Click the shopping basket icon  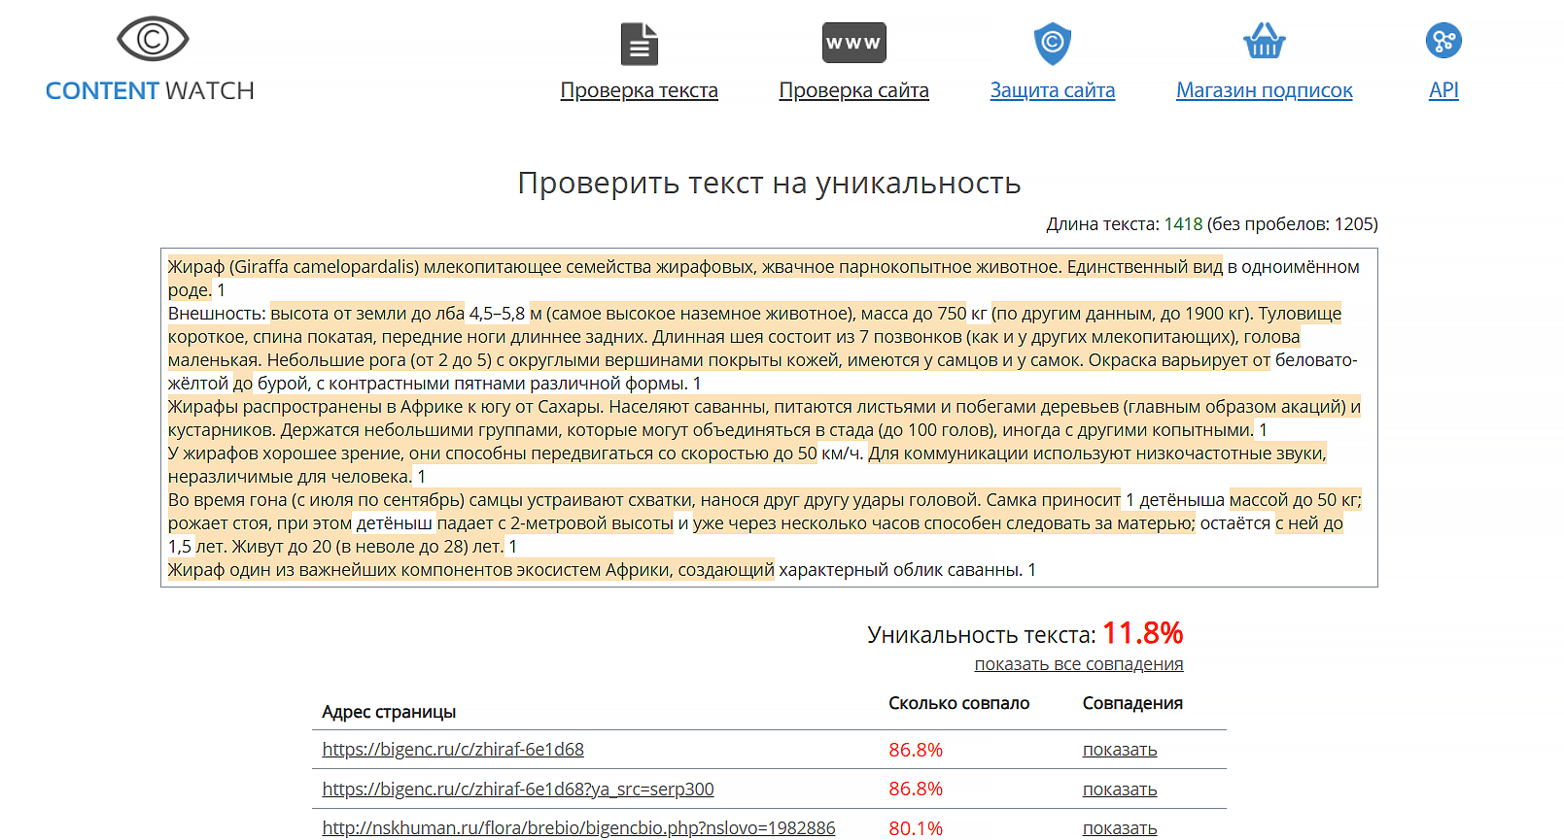[1264, 42]
